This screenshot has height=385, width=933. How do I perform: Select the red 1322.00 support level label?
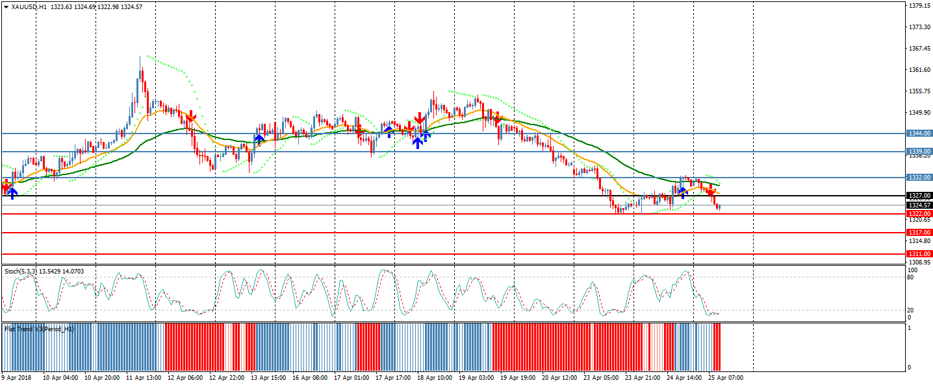click(919, 214)
